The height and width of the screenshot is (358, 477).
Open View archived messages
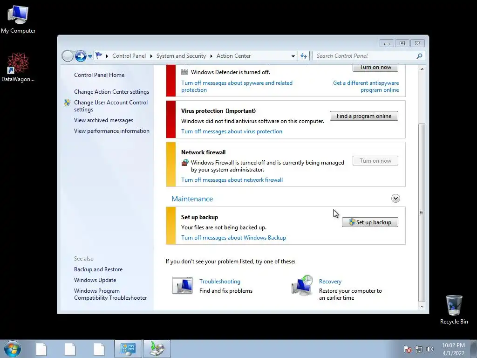coord(103,120)
